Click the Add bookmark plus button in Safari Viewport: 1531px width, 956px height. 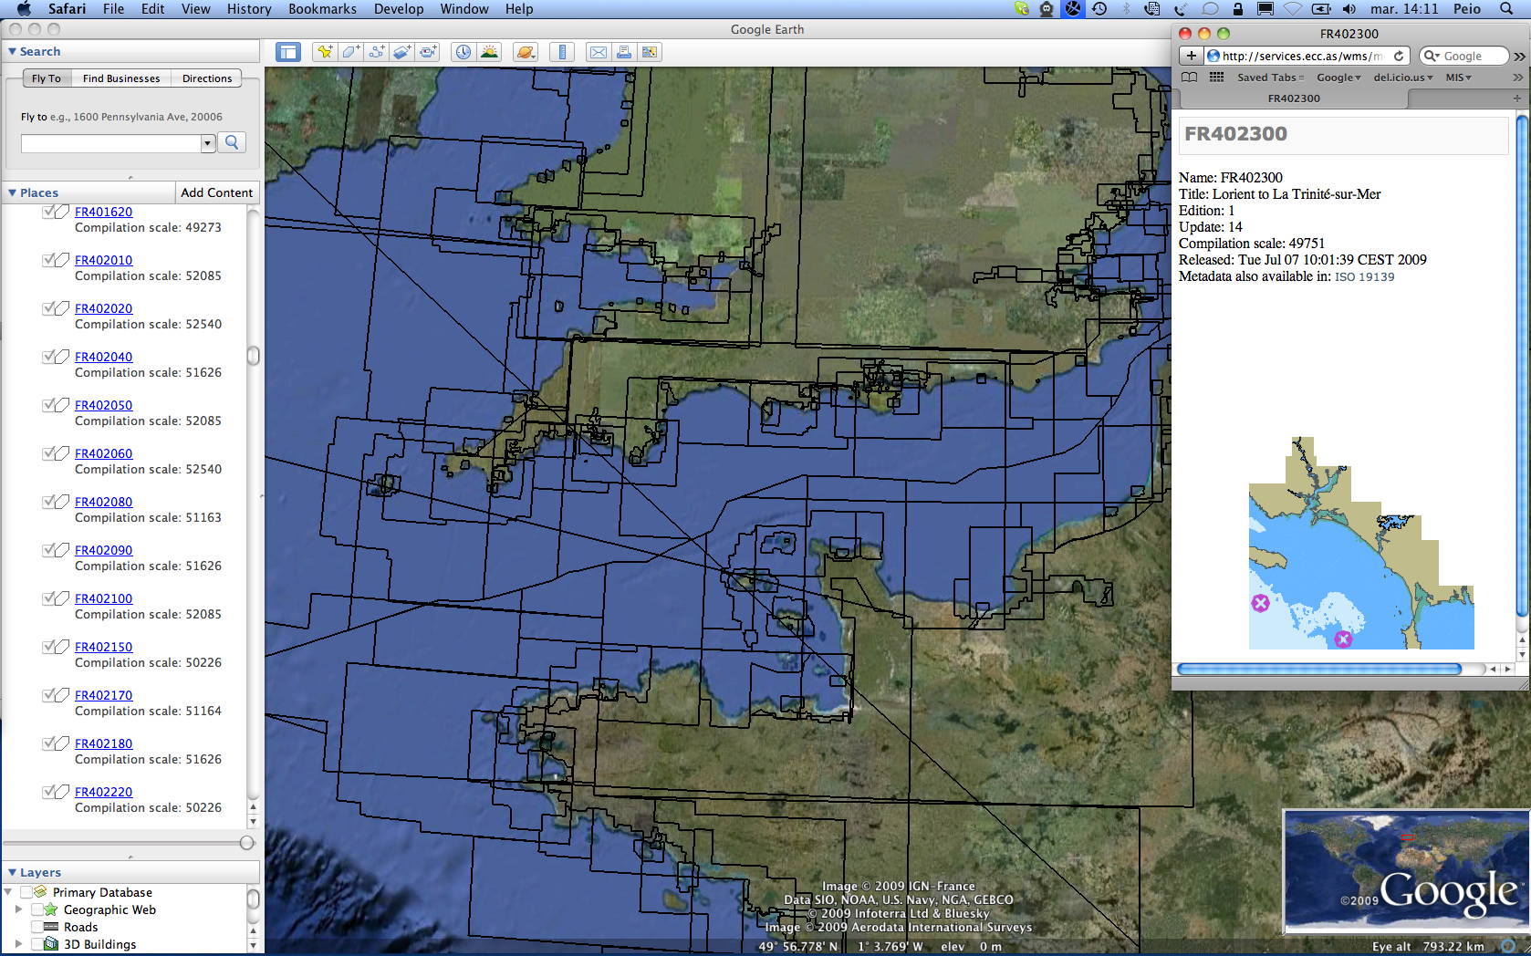click(1191, 56)
